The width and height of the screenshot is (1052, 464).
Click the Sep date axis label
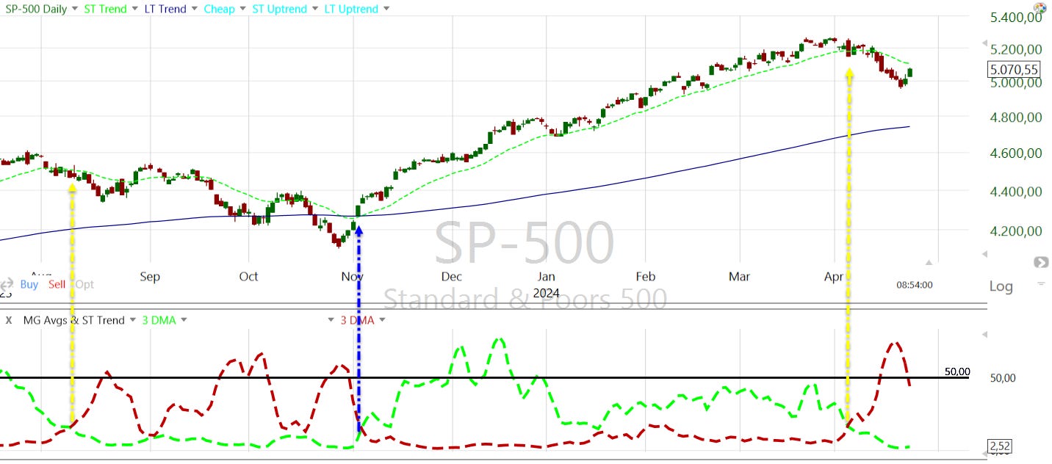click(150, 277)
